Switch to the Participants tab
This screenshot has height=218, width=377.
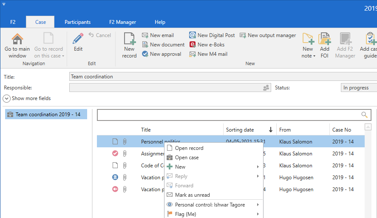click(x=77, y=22)
